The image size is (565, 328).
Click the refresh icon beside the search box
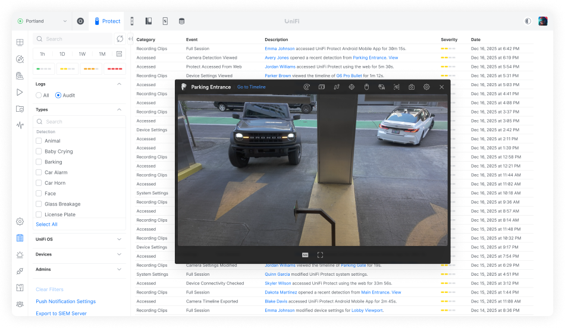[x=120, y=39]
